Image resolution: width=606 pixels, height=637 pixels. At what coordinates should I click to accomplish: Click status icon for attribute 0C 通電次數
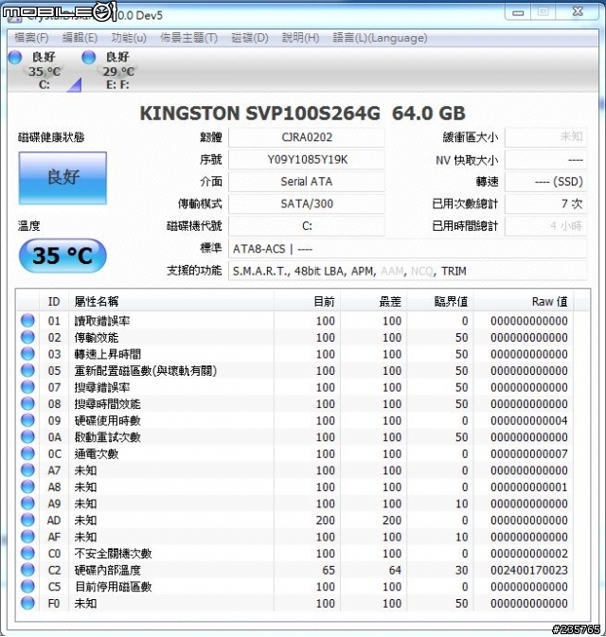(x=27, y=453)
